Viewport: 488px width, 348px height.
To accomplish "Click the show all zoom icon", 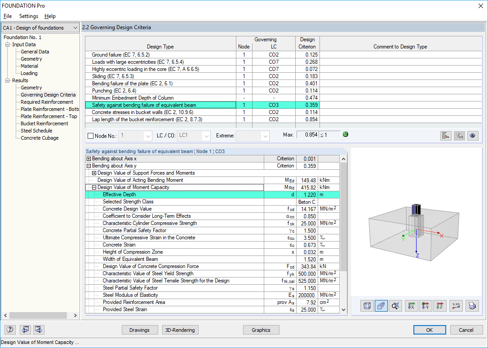I will [395, 306].
